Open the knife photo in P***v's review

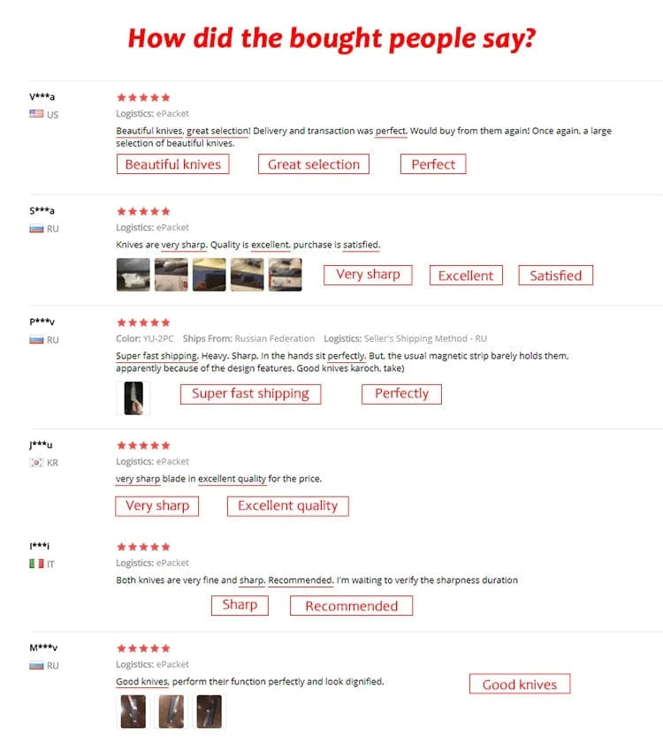(133, 397)
